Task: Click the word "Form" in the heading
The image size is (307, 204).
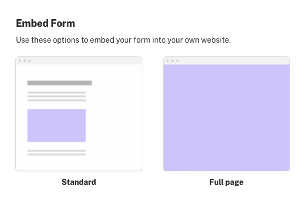Action: (x=63, y=24)
